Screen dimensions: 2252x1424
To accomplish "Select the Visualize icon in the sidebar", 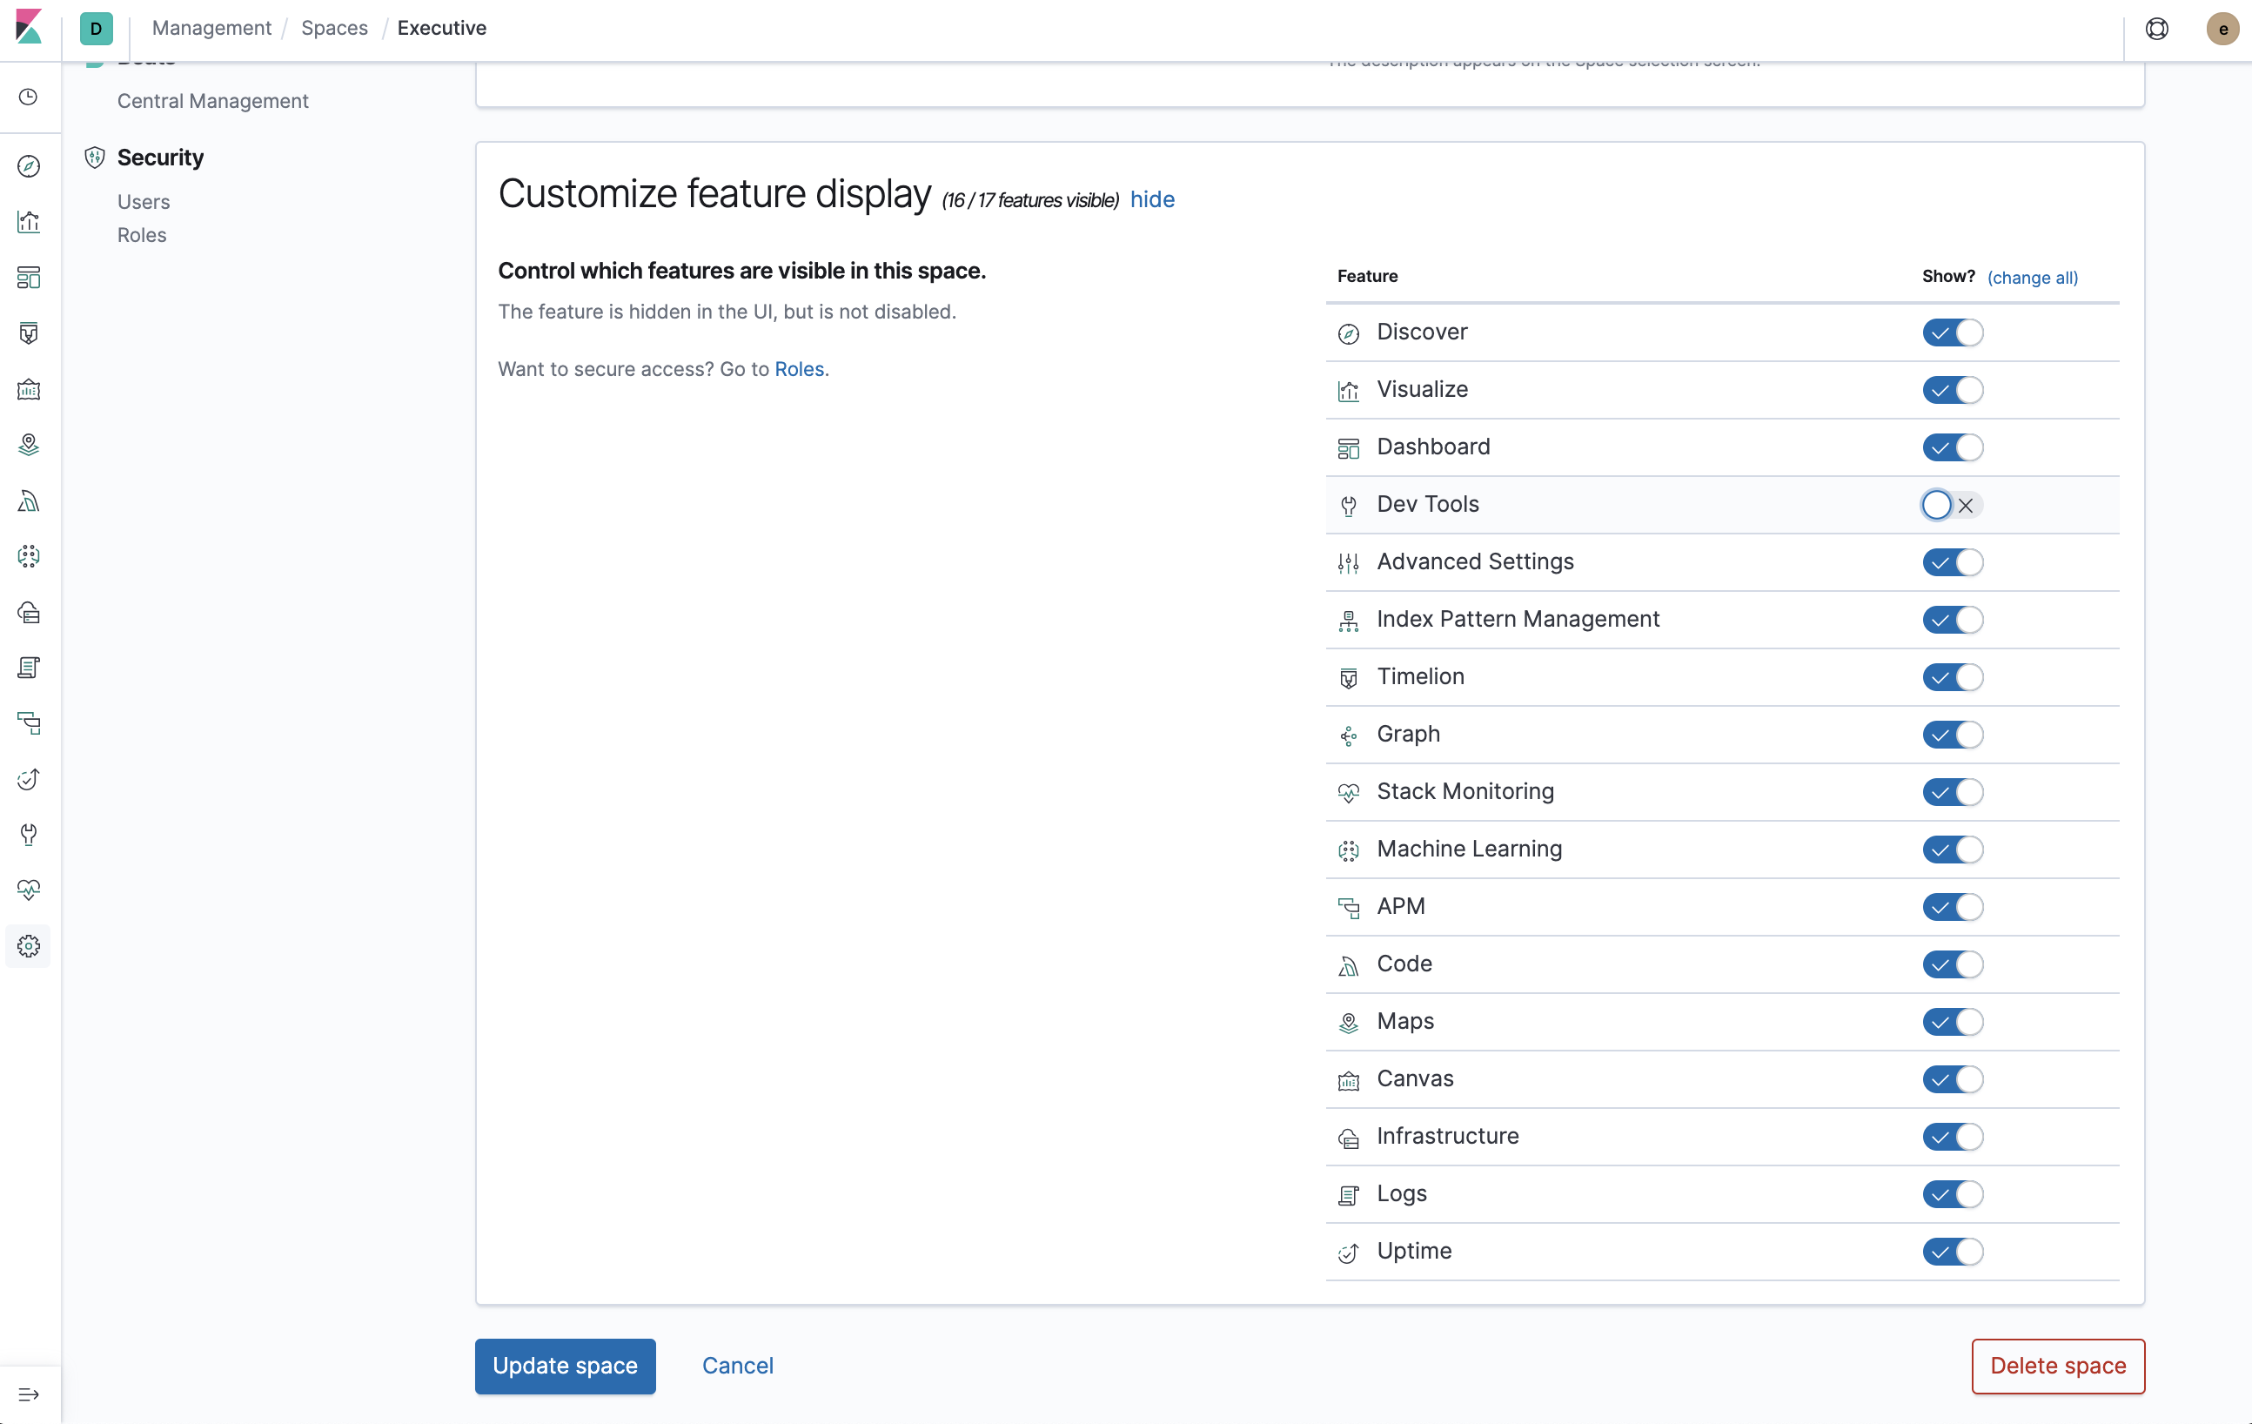I will (x=28, y=222).
